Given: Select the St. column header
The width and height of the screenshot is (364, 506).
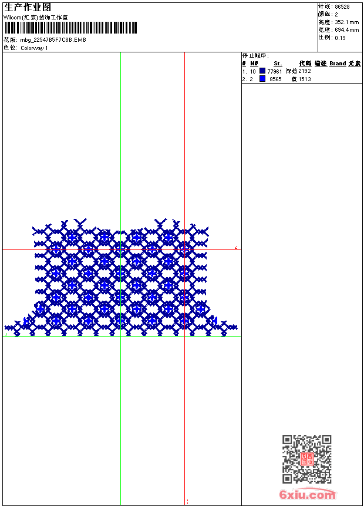Looking at the screenshot, I should pyautogui.click(x=278, y=64).
